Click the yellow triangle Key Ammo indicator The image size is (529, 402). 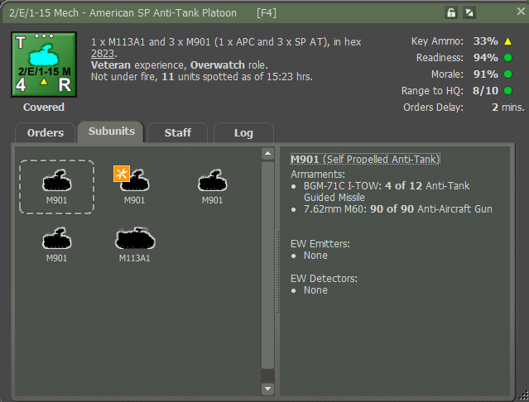507,41
